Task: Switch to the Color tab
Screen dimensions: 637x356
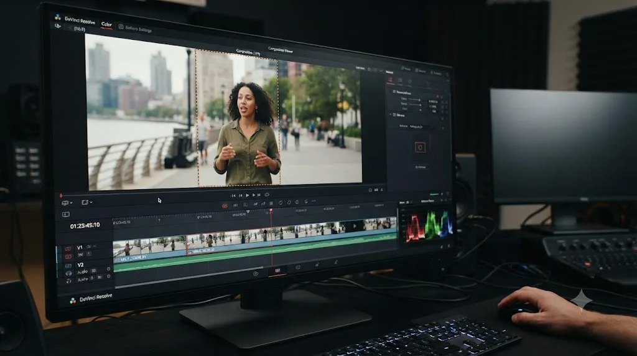Action: (x=106, y=24)
